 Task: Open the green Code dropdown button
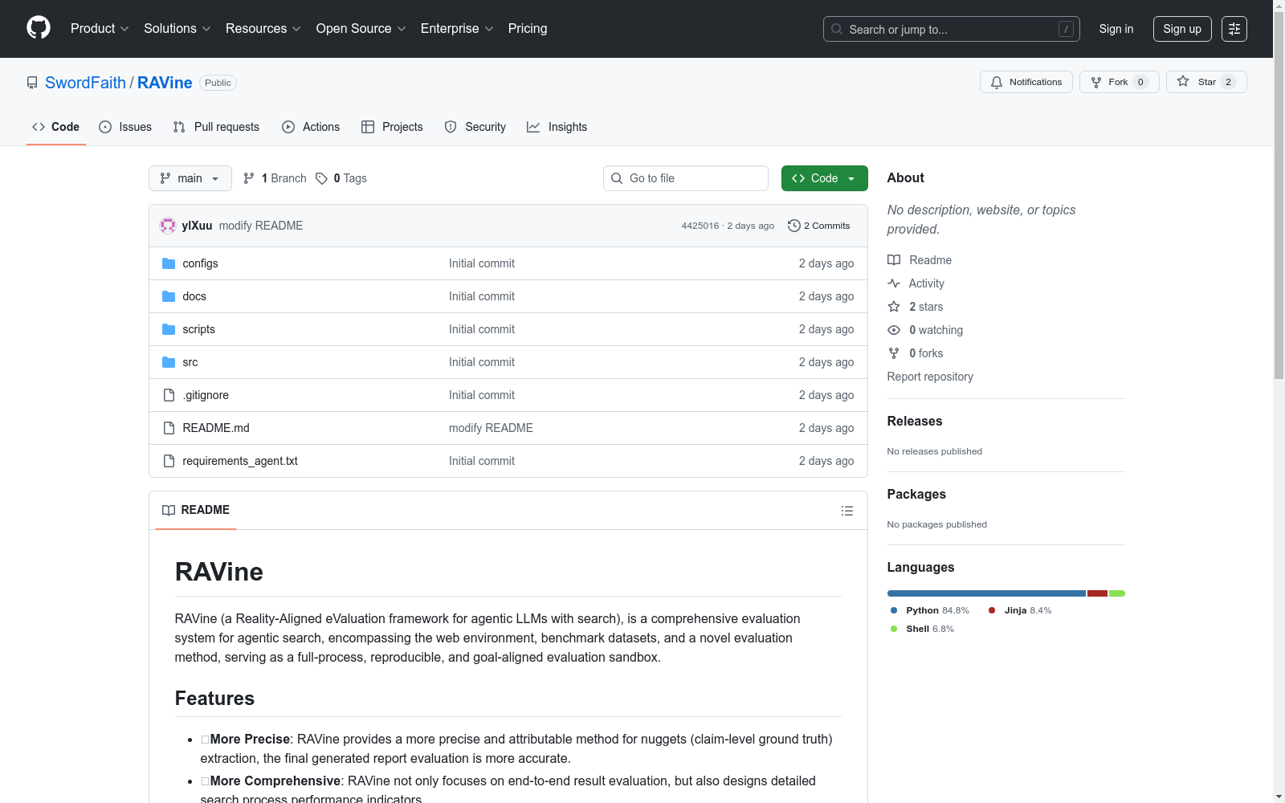pos(824,178)
